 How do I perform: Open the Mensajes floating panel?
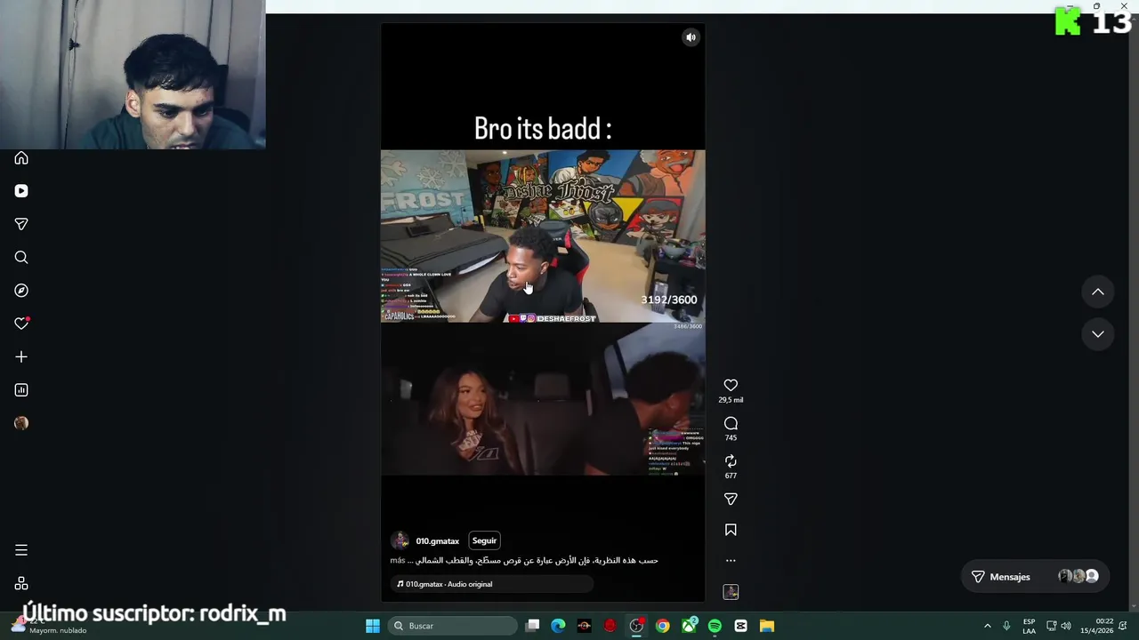(x=1034, y=577)
